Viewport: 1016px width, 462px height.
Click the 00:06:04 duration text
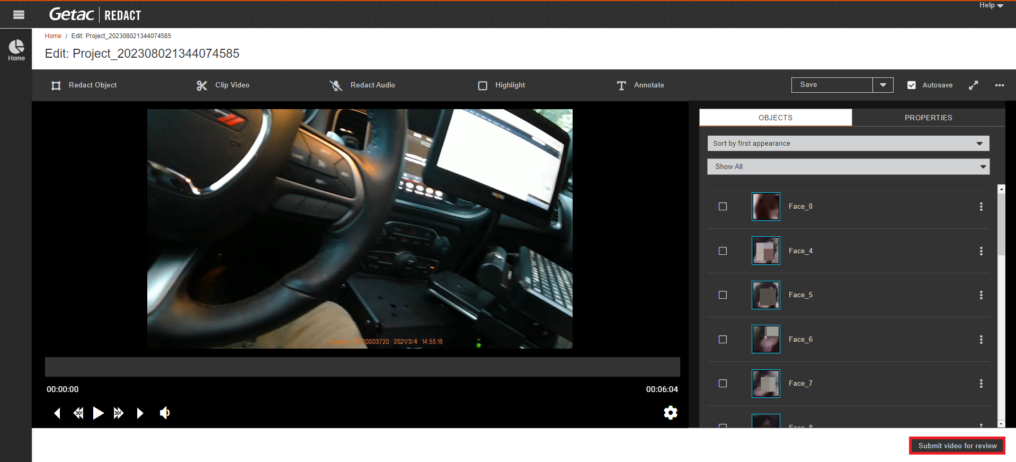(x=662, y=389)
